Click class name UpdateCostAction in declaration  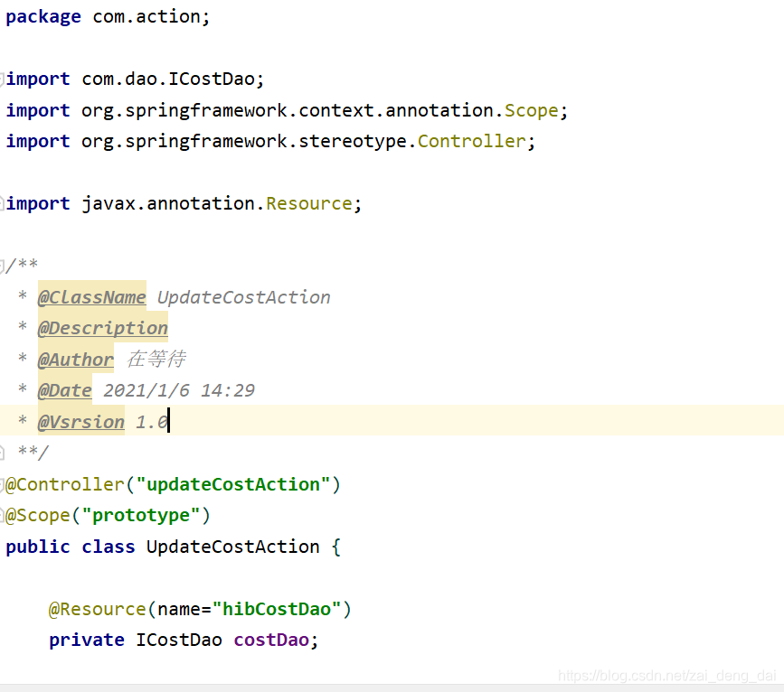233,547
